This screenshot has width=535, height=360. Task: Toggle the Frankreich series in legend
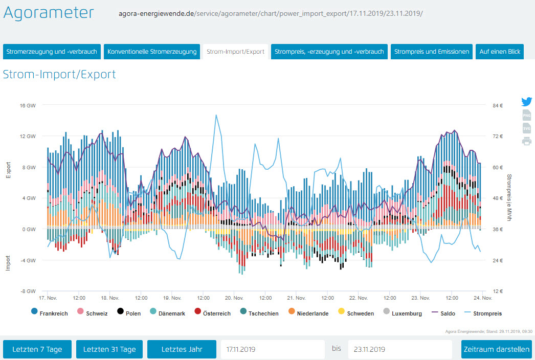pyautogui.click(x=50, y=313)
